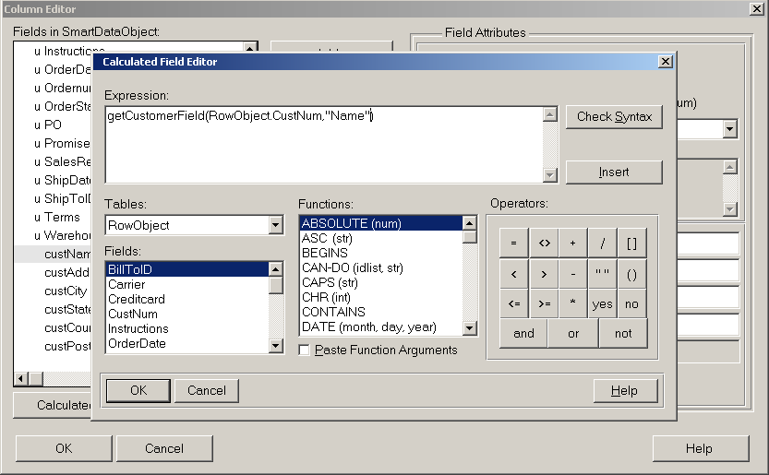
Task: Click the greater-than operator
Action: point(544,274)
